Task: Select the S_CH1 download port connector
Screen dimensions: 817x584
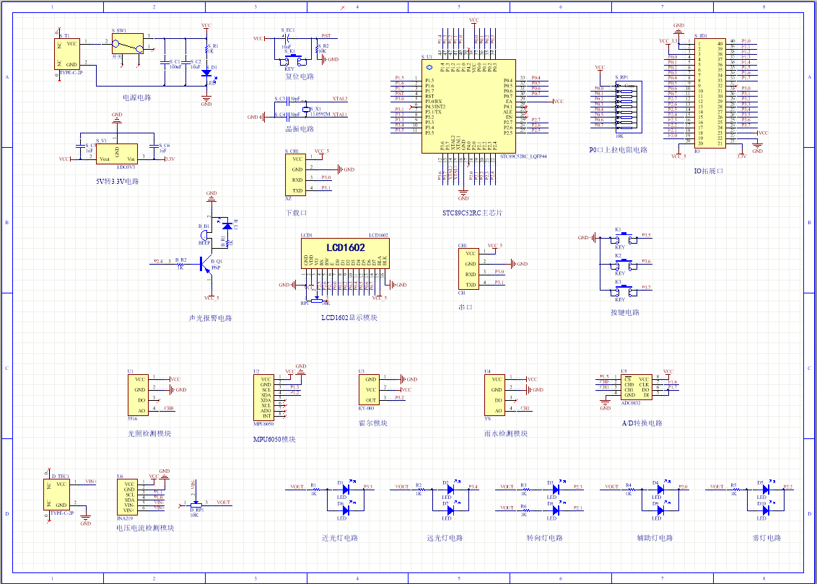Action: point(295,174)
